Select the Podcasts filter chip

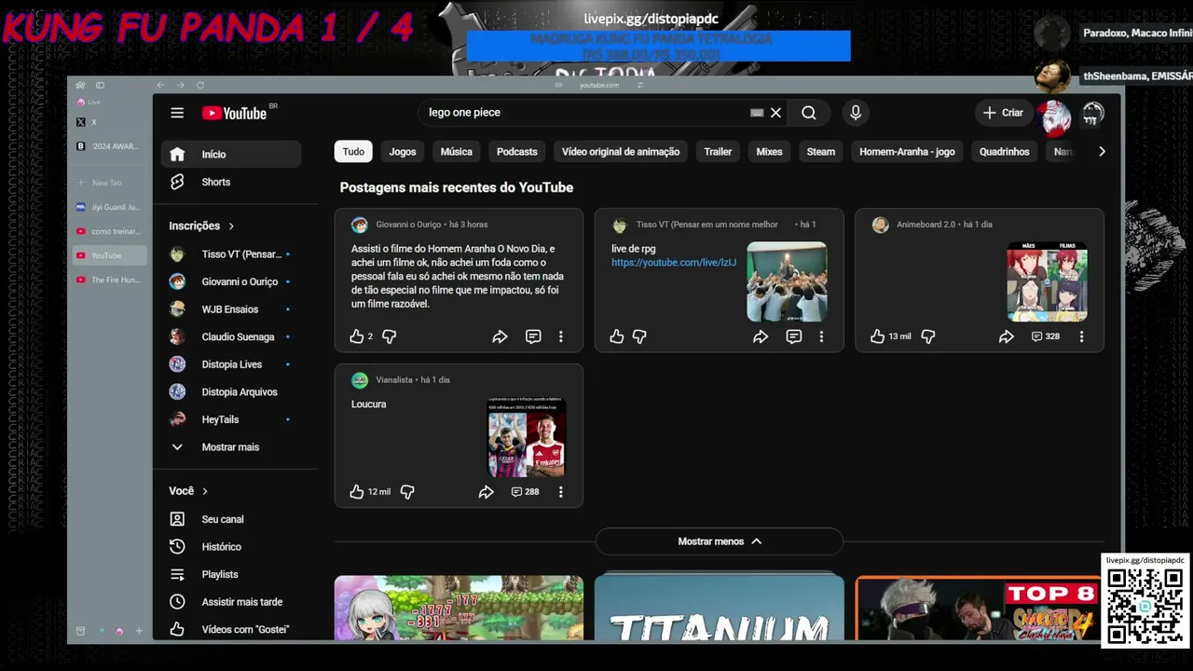point(517,152)
